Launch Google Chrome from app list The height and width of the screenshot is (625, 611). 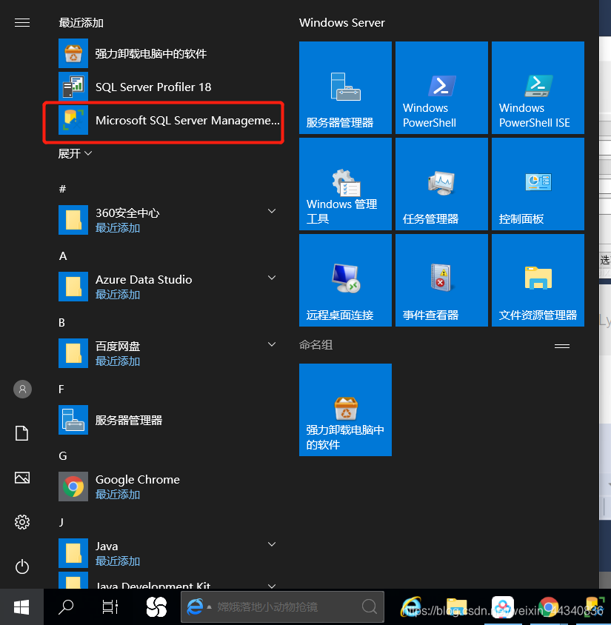click(x=170, y=487)
